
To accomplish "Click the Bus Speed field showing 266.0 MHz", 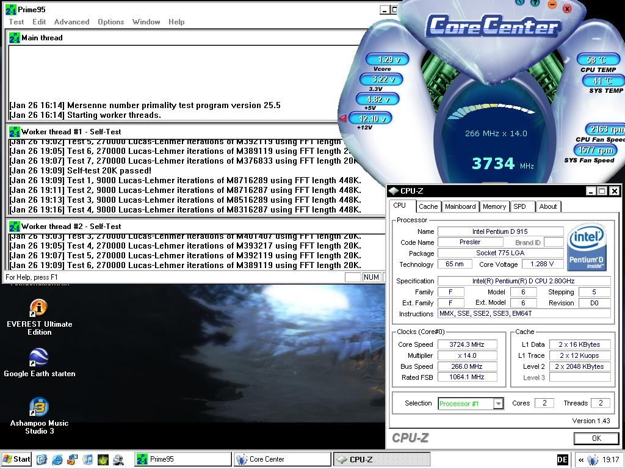I will pyautogui.click(x=467, y=366).
